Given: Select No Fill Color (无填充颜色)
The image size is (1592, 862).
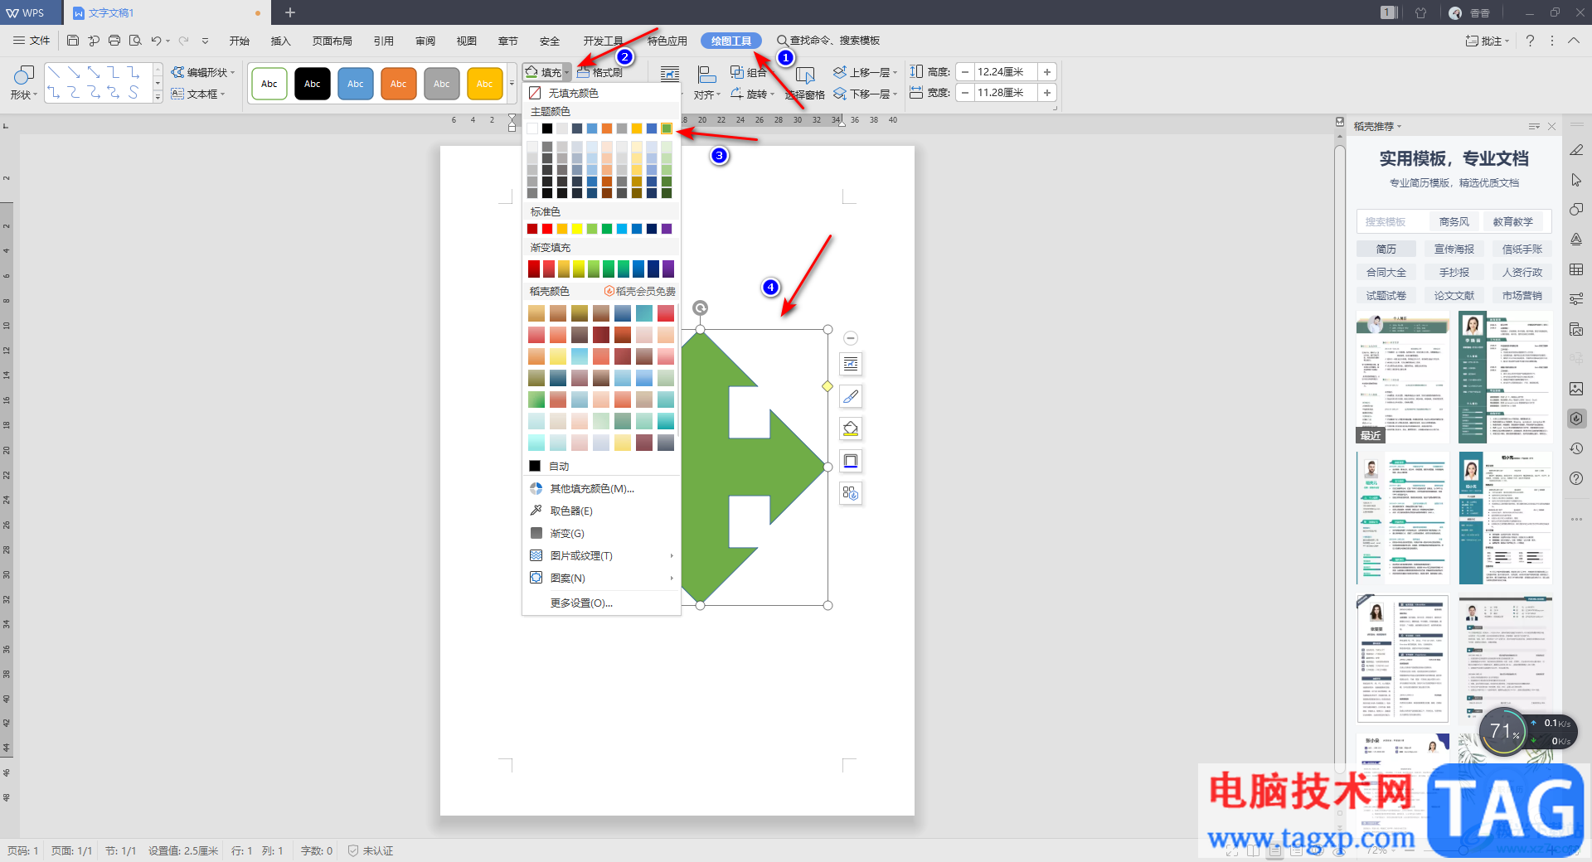Looking at the screenshot, I should point(601,93).
